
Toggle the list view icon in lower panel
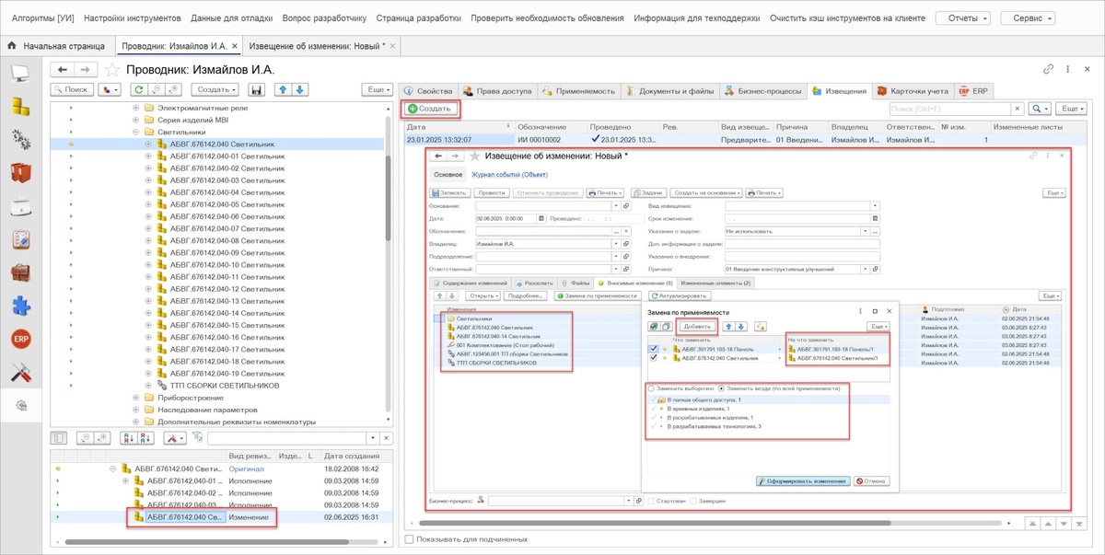tap(58, 438)
